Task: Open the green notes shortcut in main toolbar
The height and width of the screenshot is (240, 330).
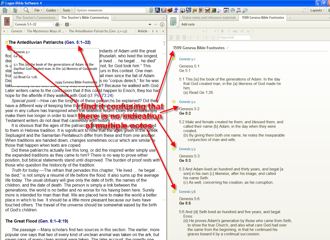Action: click(x=151, y=10)
